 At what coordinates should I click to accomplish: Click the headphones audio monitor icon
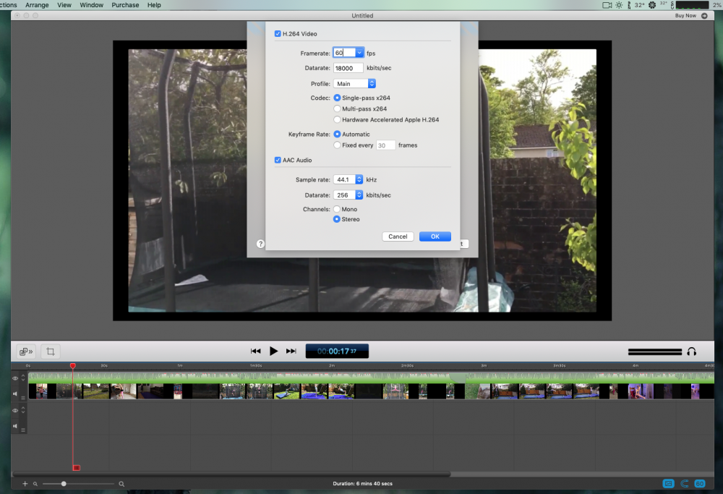click(x=691, y=352)
